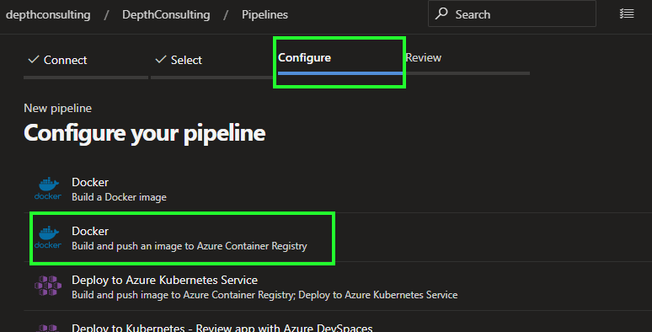Click the Connect step checkmark icon
Viewport: 652px width, 332px height.
tap(34, 60)
